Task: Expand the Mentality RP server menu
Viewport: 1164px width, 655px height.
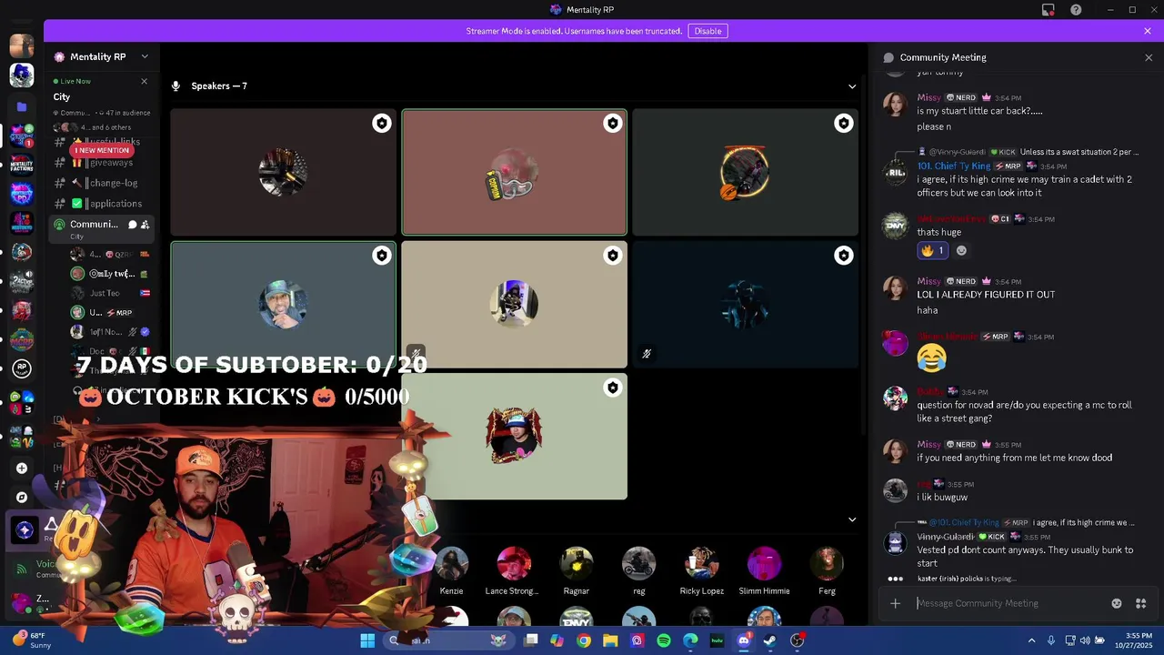Action: (x=145, y=56)
